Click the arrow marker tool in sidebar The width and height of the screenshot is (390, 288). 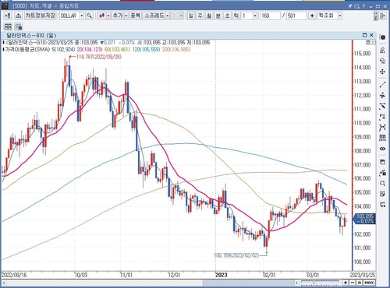click(x=382, y=95)
